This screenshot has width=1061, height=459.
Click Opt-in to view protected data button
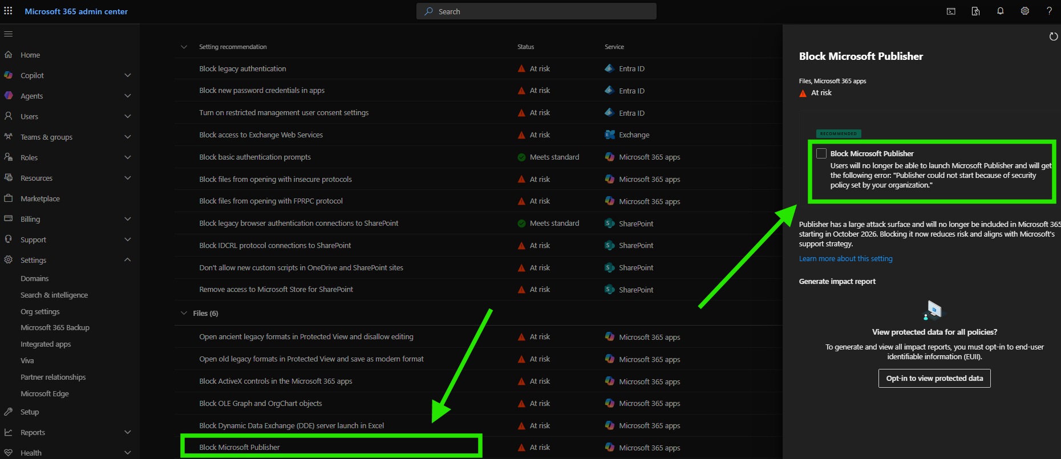pyautogui.click(x=934, y=378)
